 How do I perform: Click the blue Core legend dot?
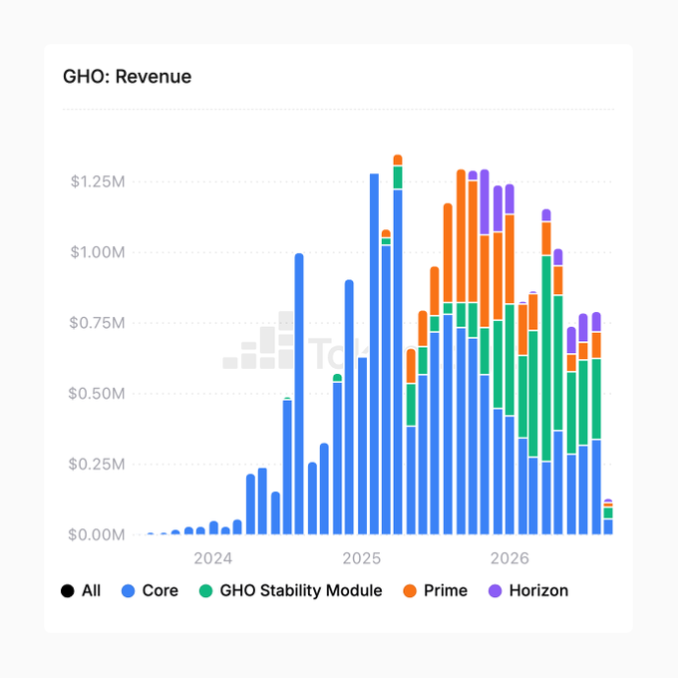pos(128,590)
